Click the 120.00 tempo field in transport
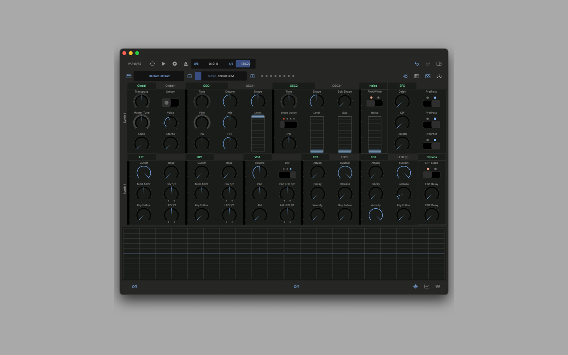The height and width of the screenshot is (355, 568). pos(245,64)
